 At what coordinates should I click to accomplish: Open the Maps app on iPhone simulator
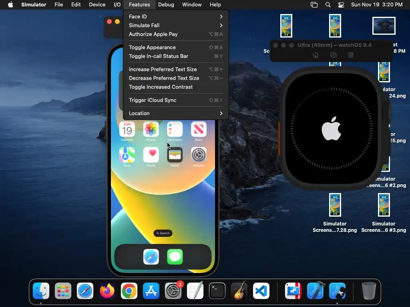point(127,155)
